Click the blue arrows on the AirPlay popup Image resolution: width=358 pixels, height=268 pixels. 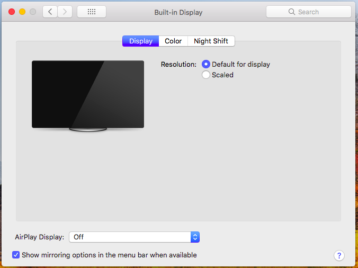click(x=195, y=237)
